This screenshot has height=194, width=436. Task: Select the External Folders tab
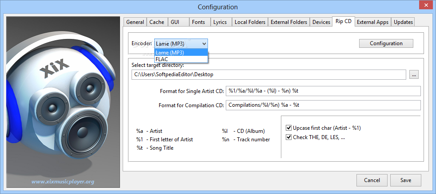coord(289,22)
